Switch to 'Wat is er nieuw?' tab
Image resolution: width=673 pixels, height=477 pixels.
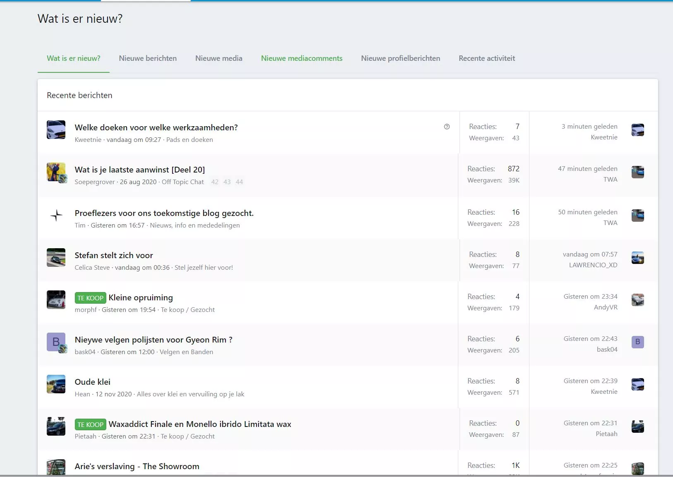coord(74,58)
